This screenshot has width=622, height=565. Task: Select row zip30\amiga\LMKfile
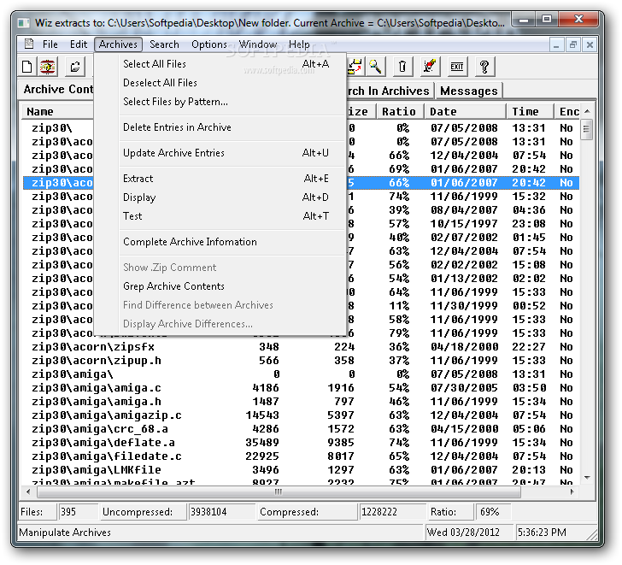point(302,470)
